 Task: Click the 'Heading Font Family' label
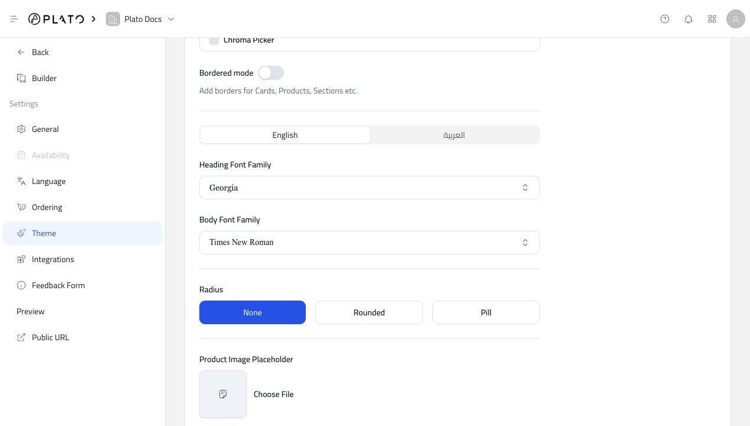235,164
